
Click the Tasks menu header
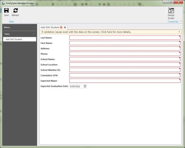(20, 34)
